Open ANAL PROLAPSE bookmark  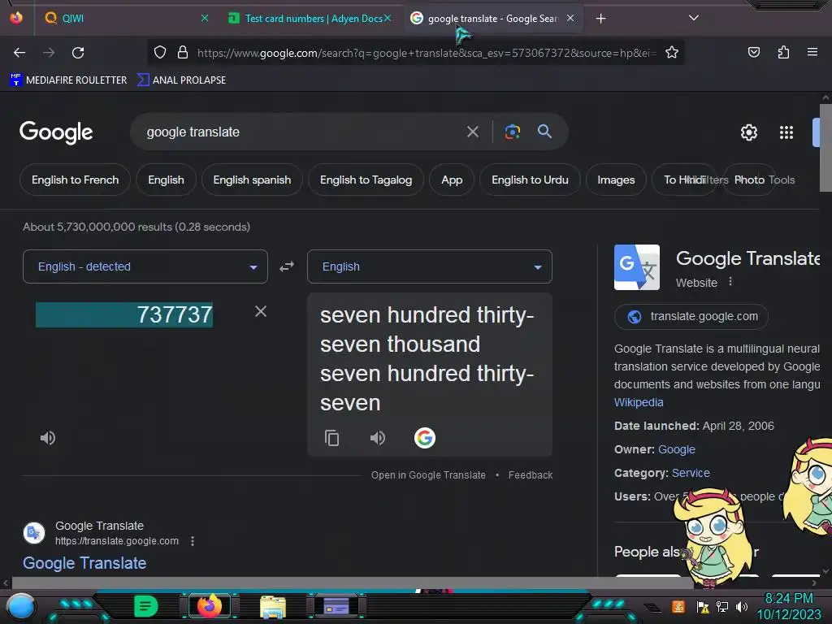pyautogui.click(x=181, y=80)
